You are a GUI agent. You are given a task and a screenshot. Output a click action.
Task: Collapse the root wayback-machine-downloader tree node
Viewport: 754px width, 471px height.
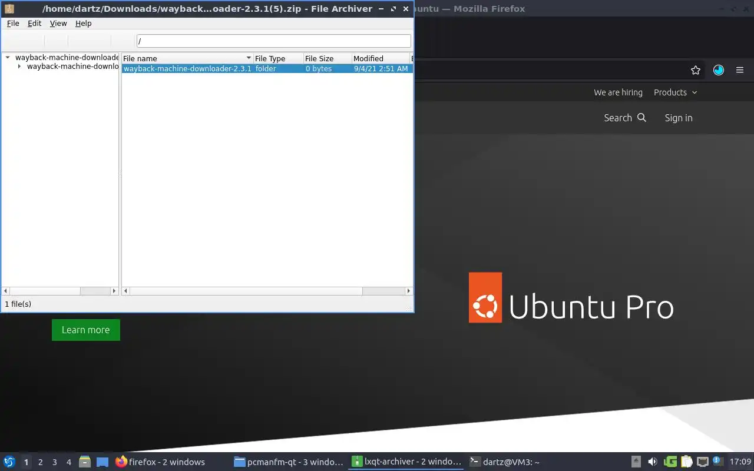(x=8, y=58)
